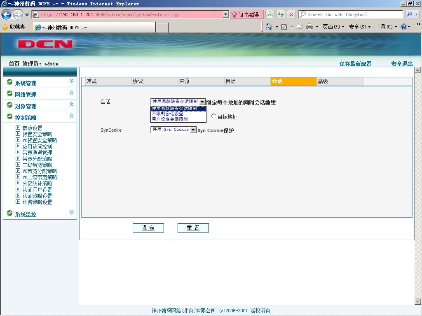Open the address bar history dropdown

(226, 14)
